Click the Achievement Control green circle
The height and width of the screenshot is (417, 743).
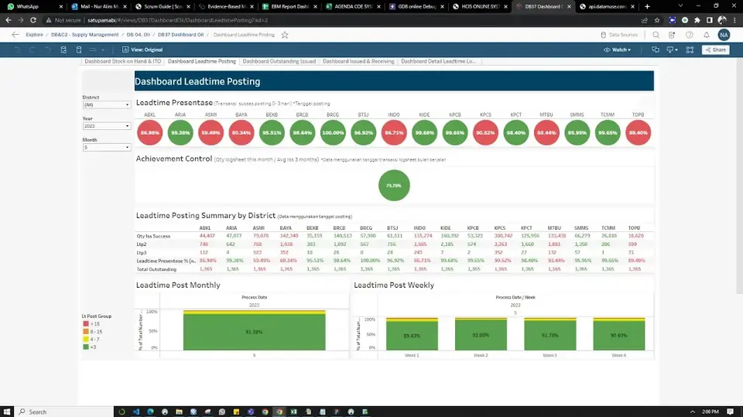pyautogui.click(x=394, y=185)
